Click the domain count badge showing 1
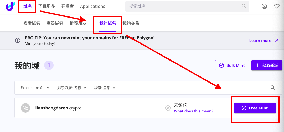Image resolution: width=284 pixels, height=132 pixels. (x=49, y=65)
